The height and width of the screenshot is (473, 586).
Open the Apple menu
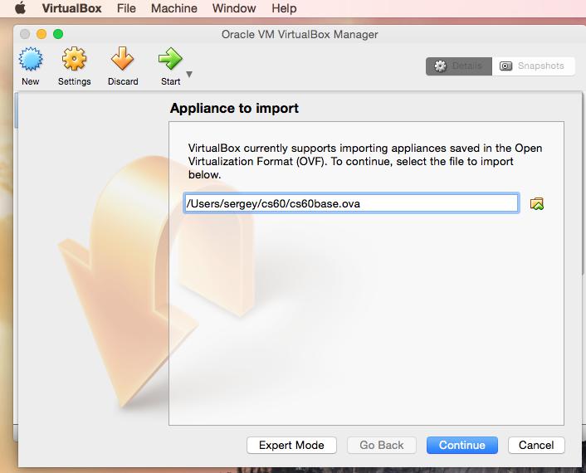tap(21, 7)
